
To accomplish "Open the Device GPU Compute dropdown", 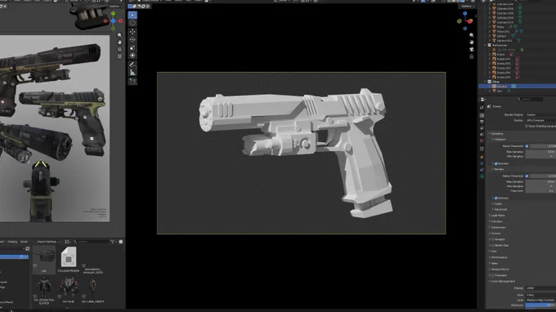I will [x=540, y=120].
